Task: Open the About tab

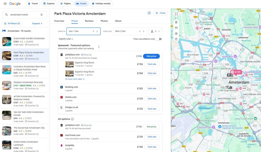Action: [118, 21]
